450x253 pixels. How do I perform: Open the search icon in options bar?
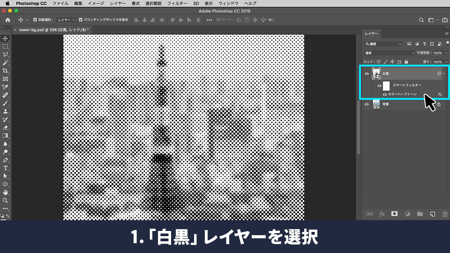(421, 20)
